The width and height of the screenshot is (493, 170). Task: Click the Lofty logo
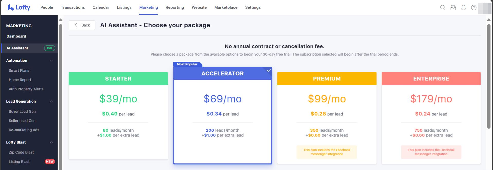(19, 7)
